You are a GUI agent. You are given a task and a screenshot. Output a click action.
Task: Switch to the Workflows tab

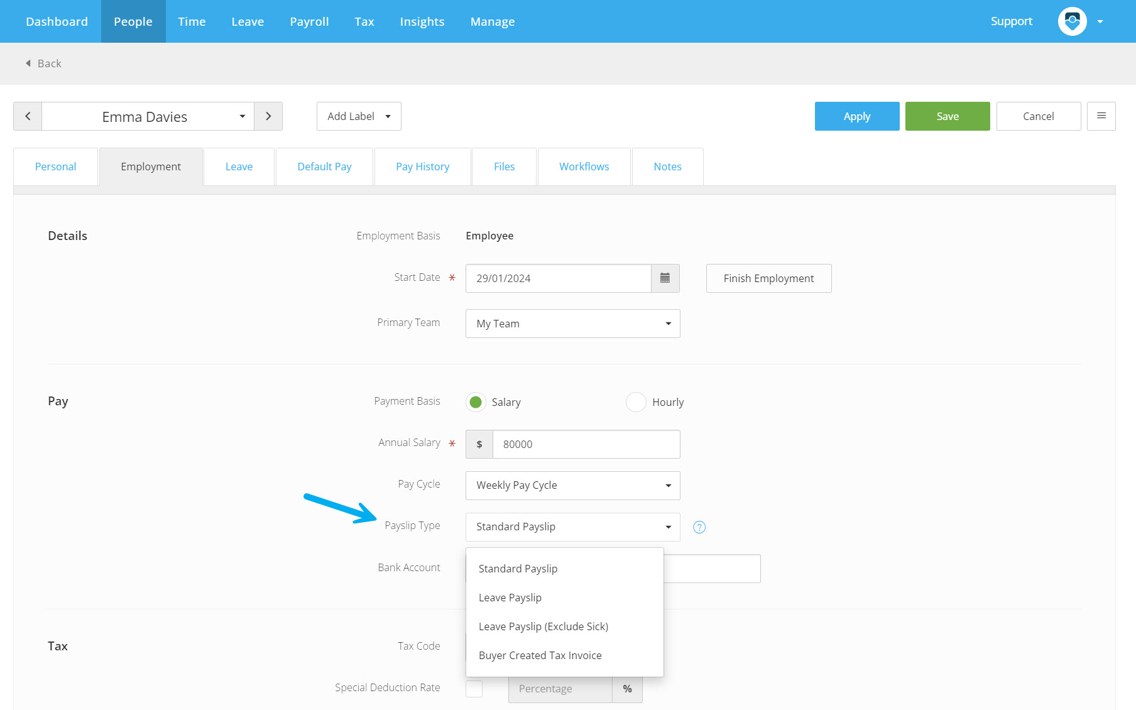pyautogui.click(x=584, y=167)
